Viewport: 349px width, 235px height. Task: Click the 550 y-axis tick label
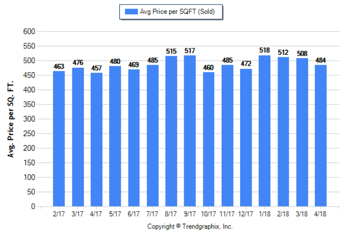(x=29, y=46)
